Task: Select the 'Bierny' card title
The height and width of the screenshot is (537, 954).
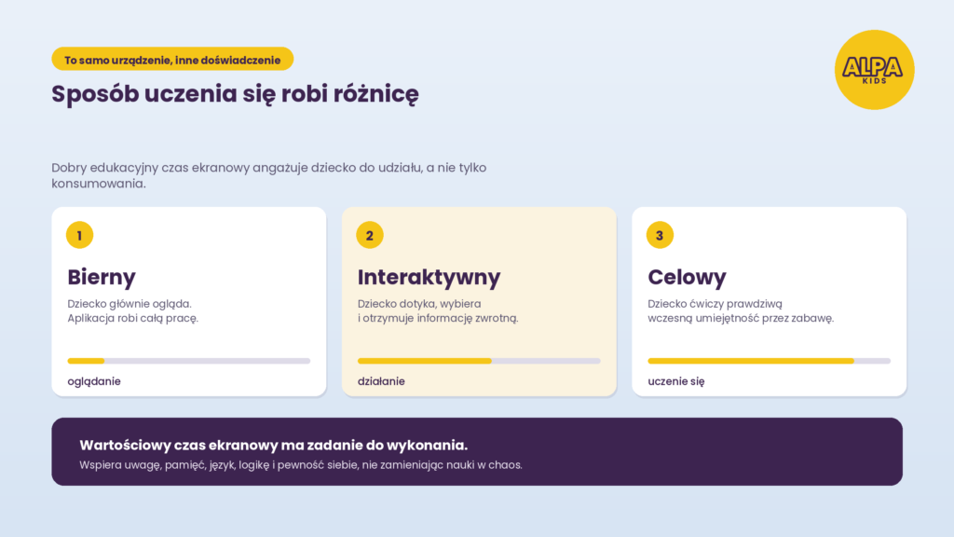Action: [x=102, y=277]
